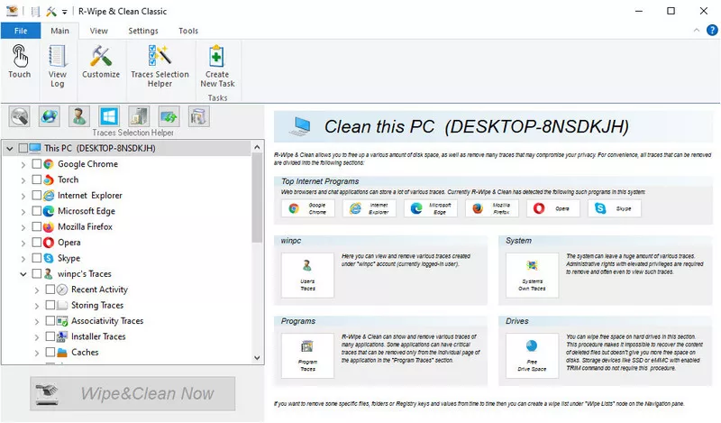The width and height of the screenshot is (721, 423).
Task: Select the Windows logo system helper icon
Action: (x=109, y=116)
